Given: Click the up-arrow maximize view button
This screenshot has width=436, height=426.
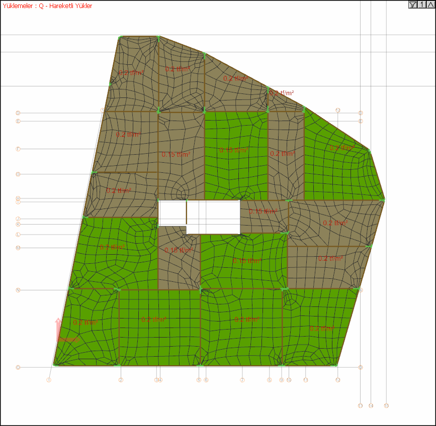Looking at the screenshot, I should tap(430, 5).
